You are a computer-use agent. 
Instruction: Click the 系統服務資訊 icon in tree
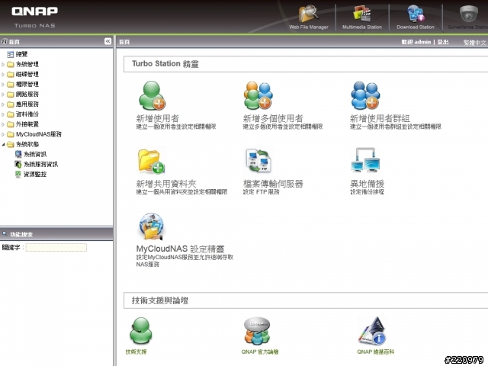(x=18, y=164)
